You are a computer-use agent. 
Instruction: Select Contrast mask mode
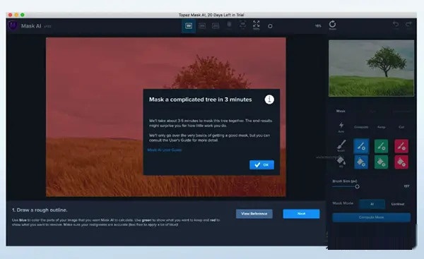point(397,204)
